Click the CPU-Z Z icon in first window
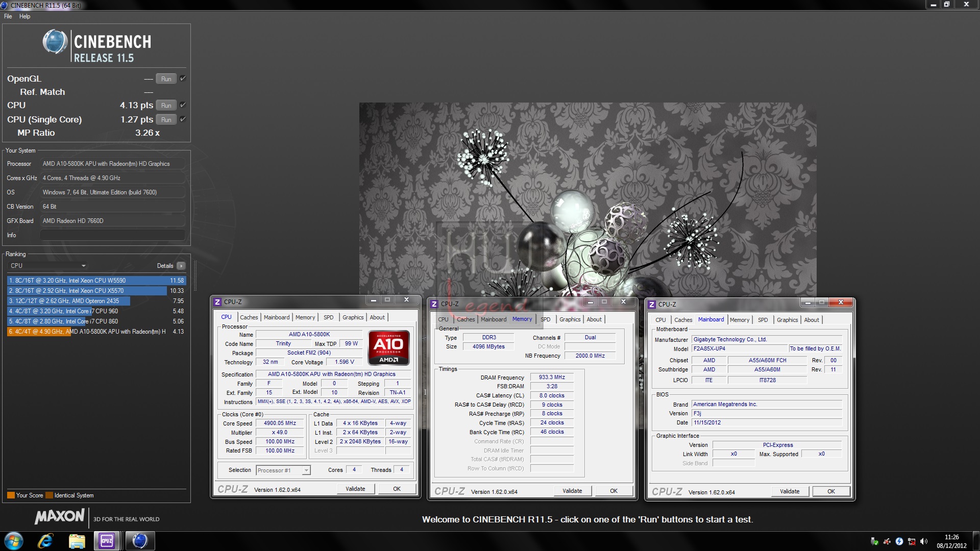This screenshot has height=551, width=980. (217, 302)
